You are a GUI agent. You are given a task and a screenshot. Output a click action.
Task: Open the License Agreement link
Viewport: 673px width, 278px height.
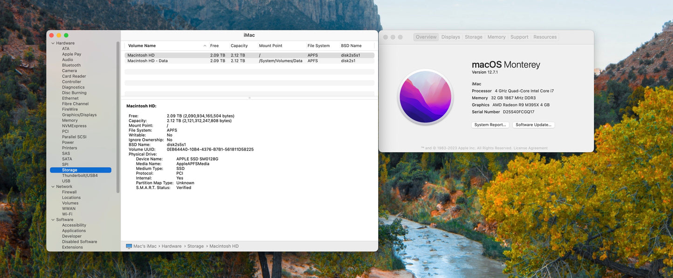(x=530, y=148)
